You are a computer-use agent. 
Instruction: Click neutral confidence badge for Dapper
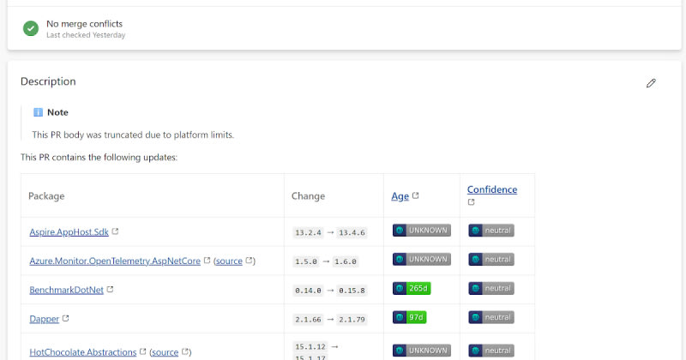[491, 317]
